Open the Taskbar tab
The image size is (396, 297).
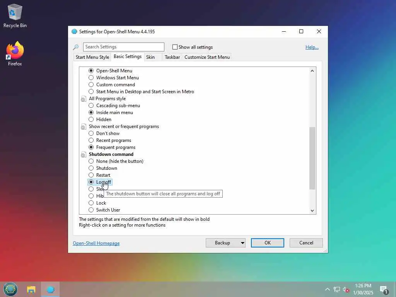(172, 57)
